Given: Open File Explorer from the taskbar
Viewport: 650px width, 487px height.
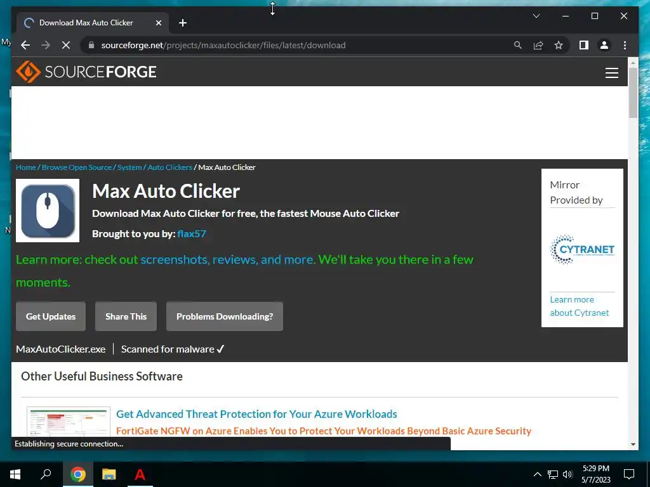Looking at the screenshot, I should (109, 474).
